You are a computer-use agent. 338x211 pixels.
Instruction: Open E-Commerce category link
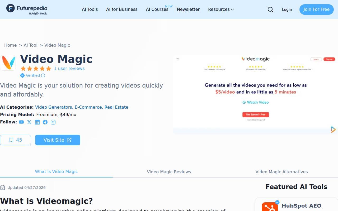coord(88,107)
